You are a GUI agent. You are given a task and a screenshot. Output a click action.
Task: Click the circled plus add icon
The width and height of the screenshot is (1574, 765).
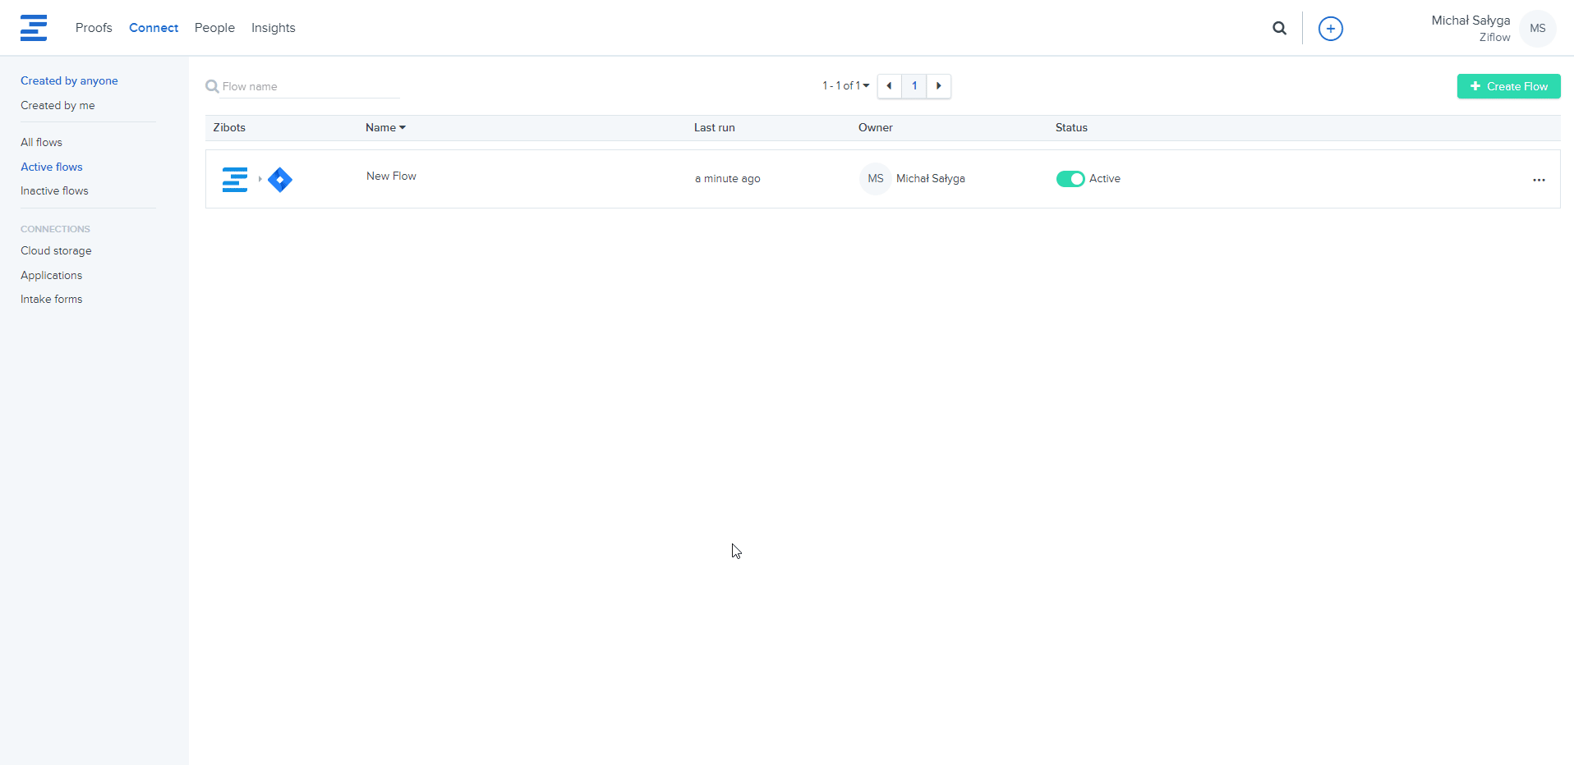1330,29
